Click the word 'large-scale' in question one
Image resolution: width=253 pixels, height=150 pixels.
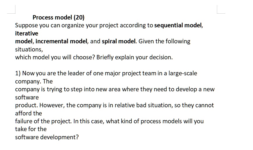point(183,73)
